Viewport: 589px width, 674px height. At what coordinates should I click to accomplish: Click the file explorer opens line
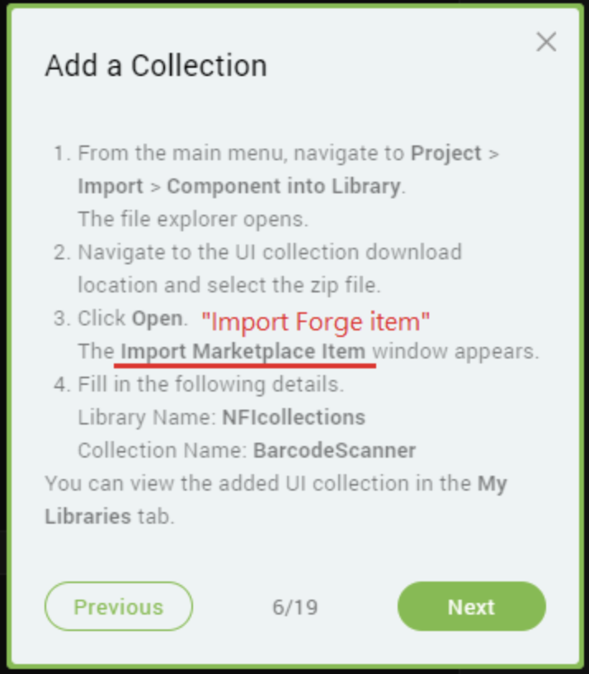[193, 219]
